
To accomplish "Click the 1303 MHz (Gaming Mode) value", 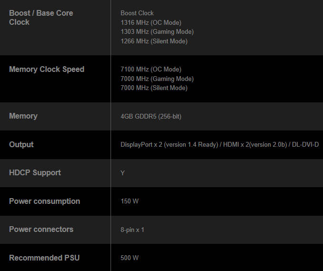I will click(x=157, y=32).
